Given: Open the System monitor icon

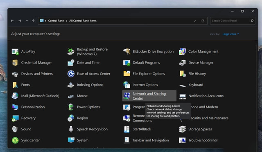Looking at the screenshot, I should coord(71,140).
